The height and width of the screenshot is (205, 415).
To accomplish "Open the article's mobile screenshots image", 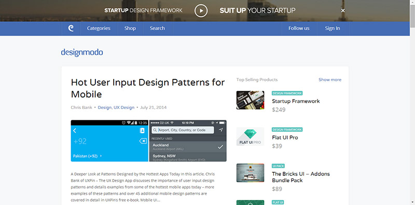I will [x=148, y=141].
